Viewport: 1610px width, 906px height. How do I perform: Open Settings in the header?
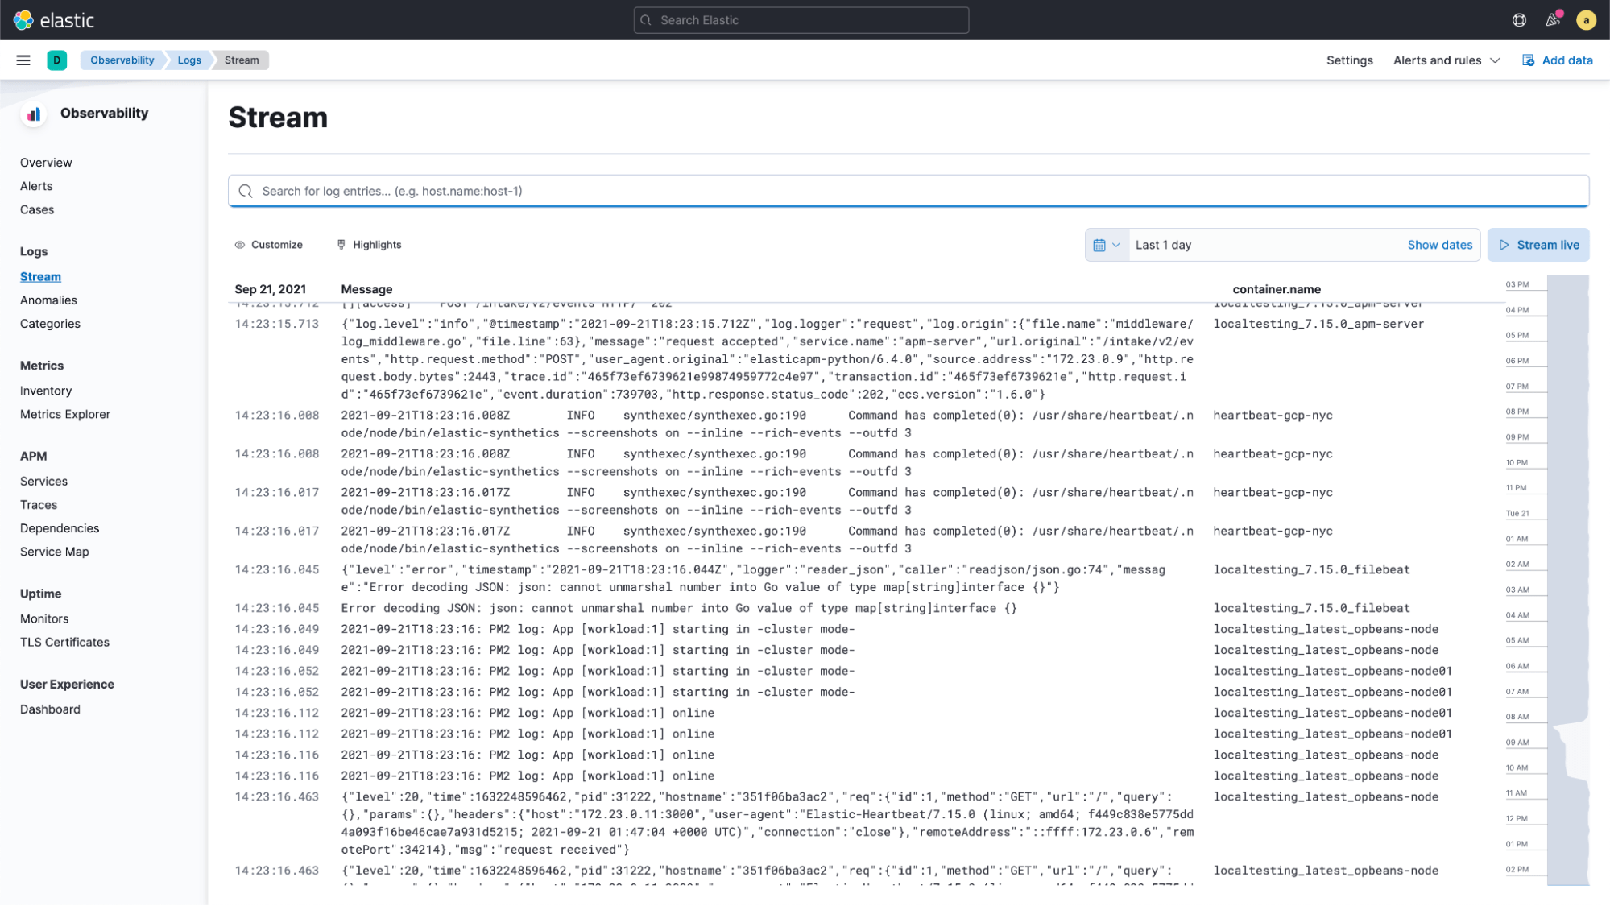1349,60
